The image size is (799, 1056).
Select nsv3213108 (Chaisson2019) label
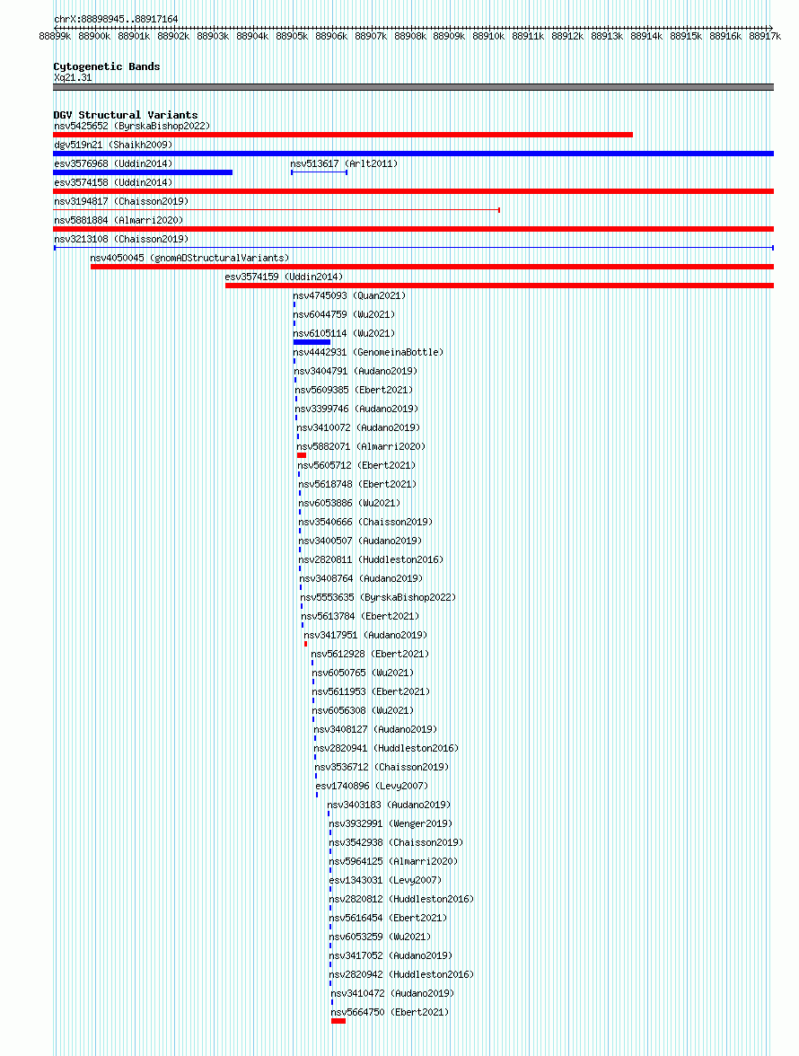(121, 239)
